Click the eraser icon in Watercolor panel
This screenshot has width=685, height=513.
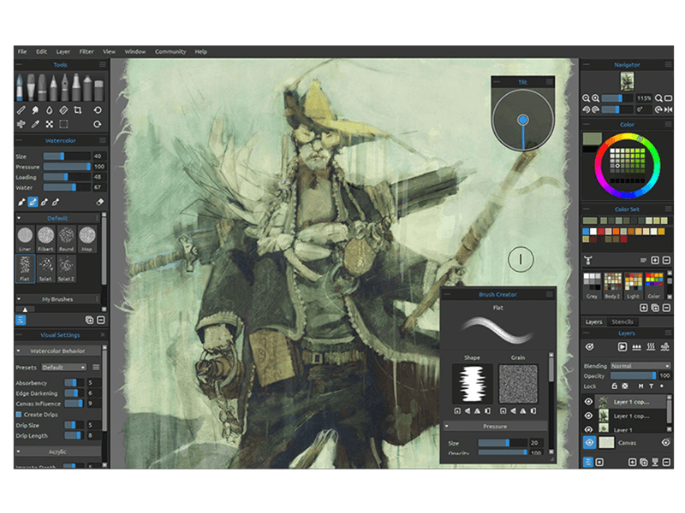(99, 203)
